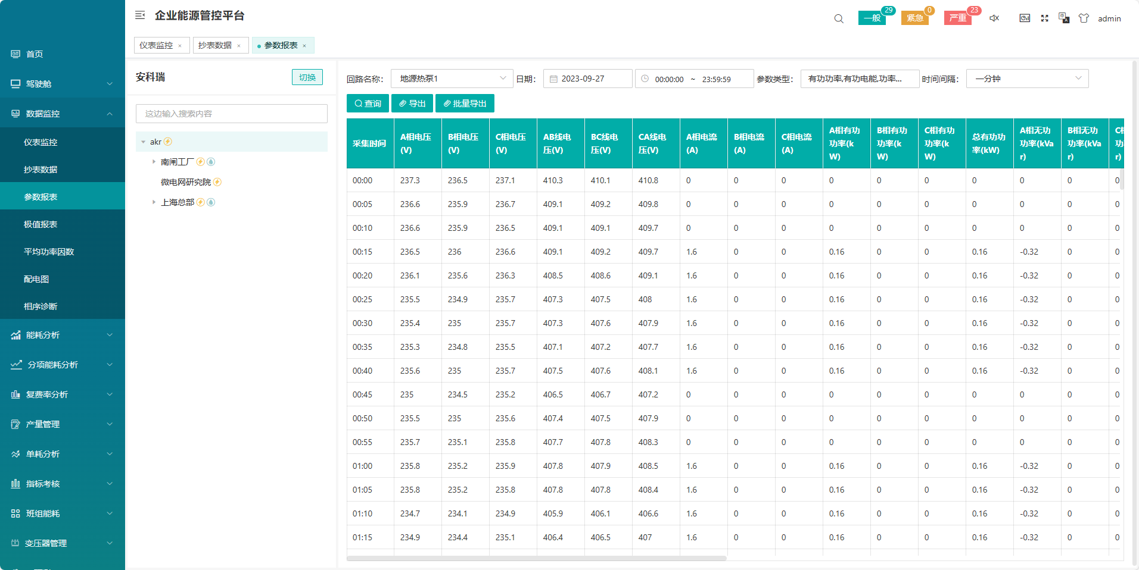
Task: Open the 一般 alarm badge
Action: point(872,18)
